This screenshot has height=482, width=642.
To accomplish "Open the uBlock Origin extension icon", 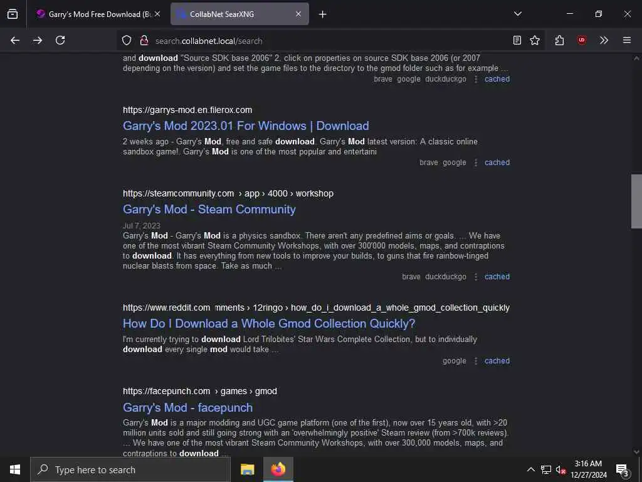I will point(581,40).
